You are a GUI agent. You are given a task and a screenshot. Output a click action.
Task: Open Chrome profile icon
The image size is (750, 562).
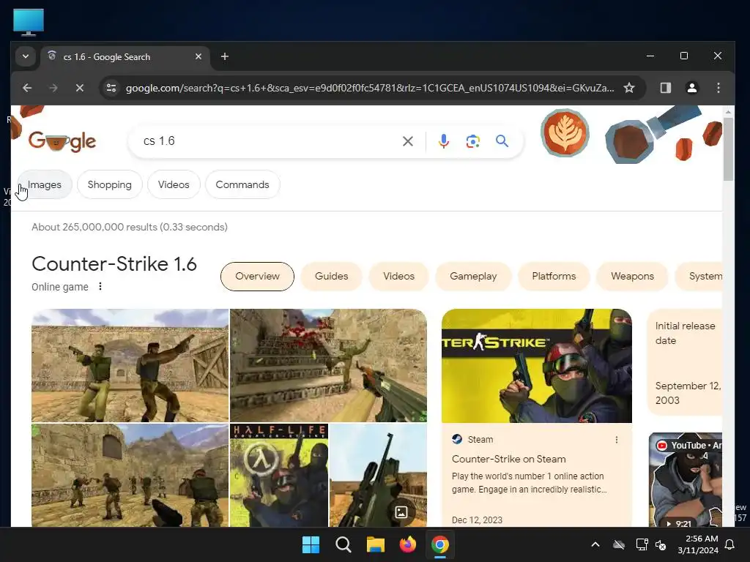(691, 88)
